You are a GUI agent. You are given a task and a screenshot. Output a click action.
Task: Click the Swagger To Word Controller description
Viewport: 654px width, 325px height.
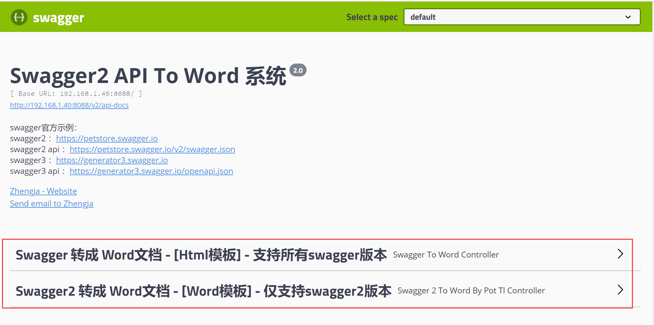pyautogui.click(x=446, y=255)
